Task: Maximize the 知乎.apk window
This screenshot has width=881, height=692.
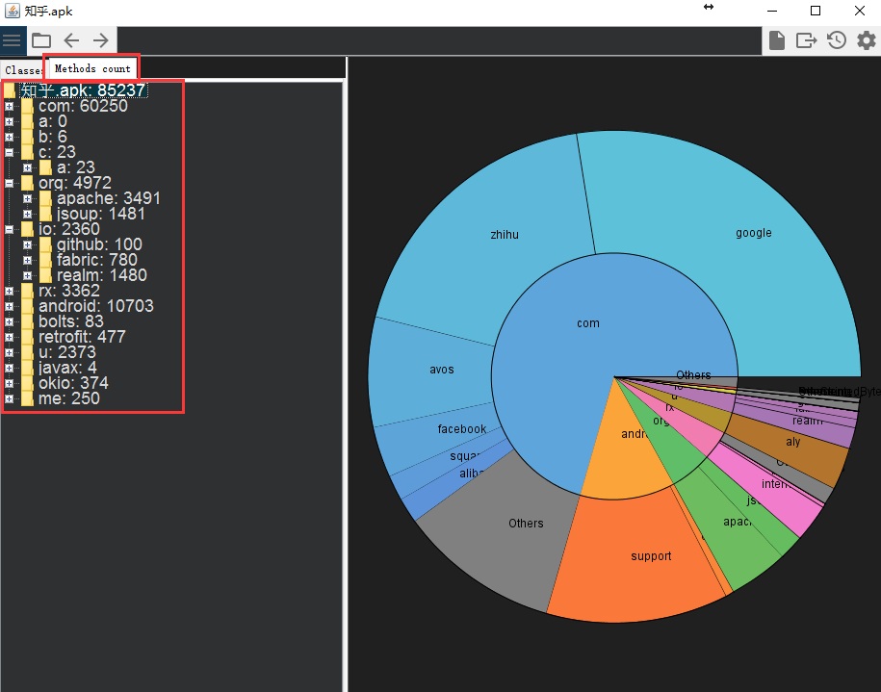Action: (816, 11)
